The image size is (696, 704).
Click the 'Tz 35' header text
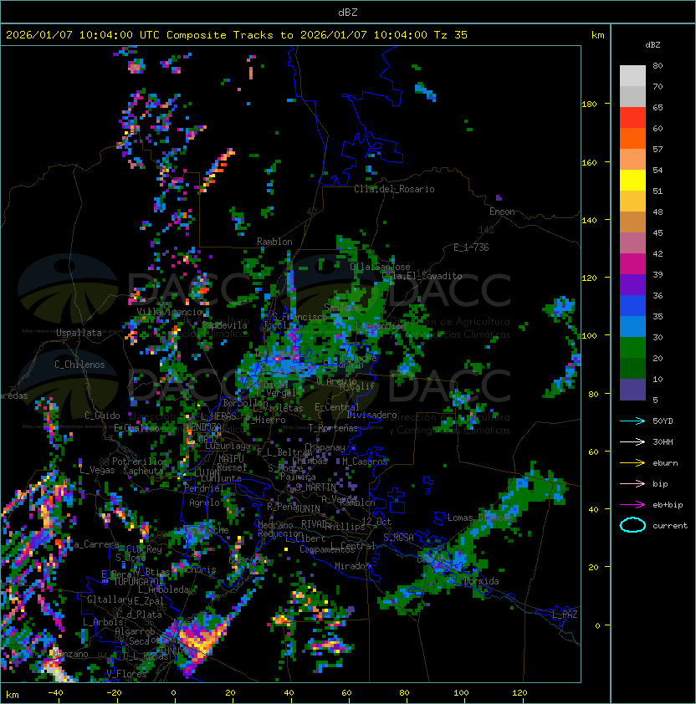[451, 34]
